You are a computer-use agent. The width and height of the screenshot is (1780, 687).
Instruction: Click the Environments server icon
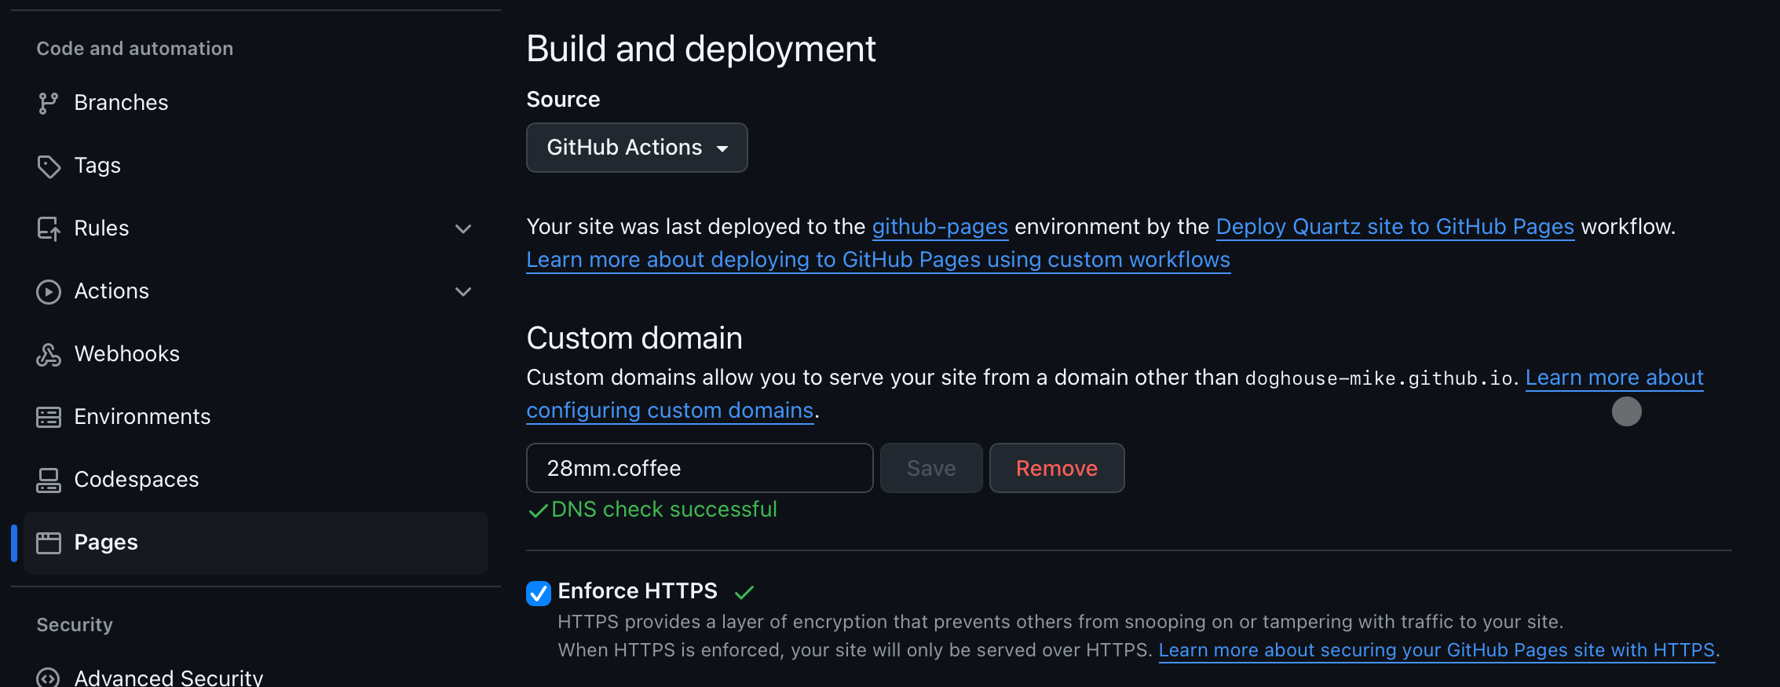[48, 417]
